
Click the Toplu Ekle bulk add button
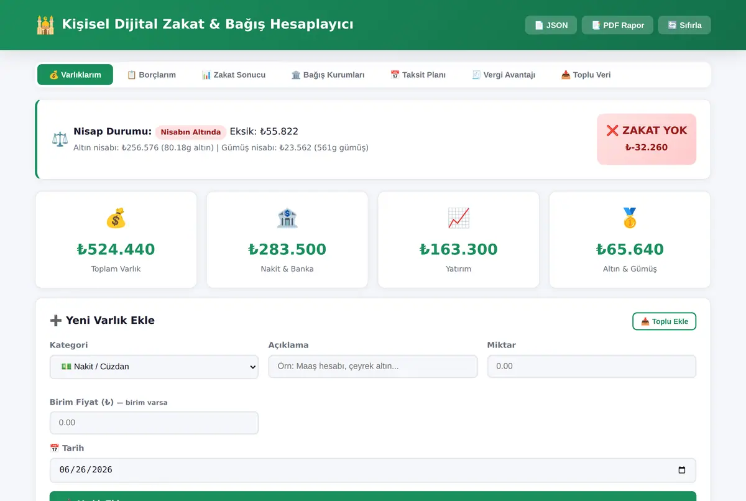point(665,321)
